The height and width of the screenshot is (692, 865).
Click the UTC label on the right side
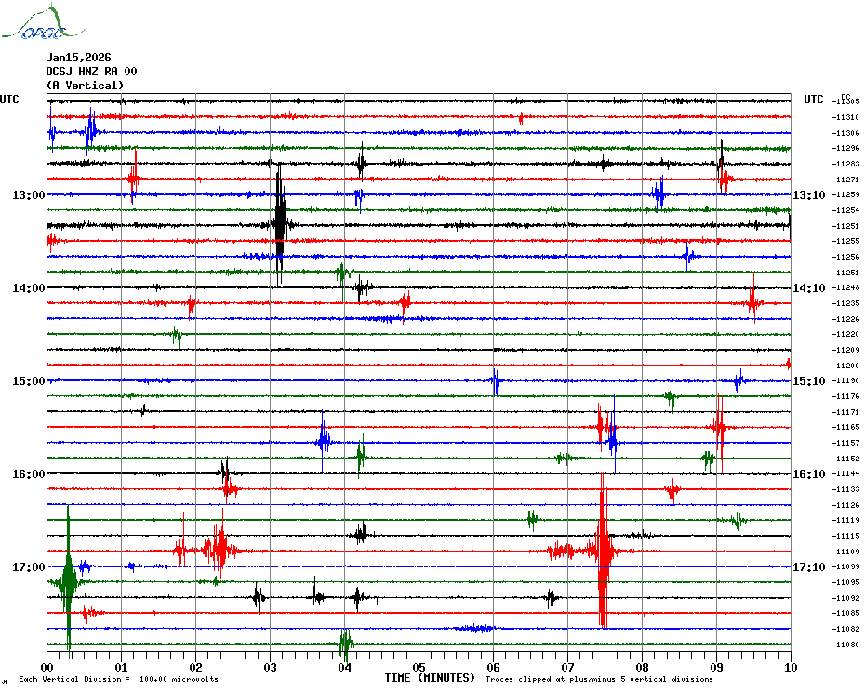(x=813, y=100)
